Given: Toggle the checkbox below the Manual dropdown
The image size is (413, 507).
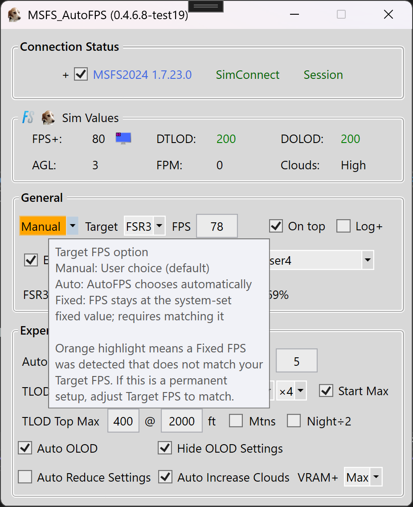Looking at the screenshot, I should [x=31, y=260].
